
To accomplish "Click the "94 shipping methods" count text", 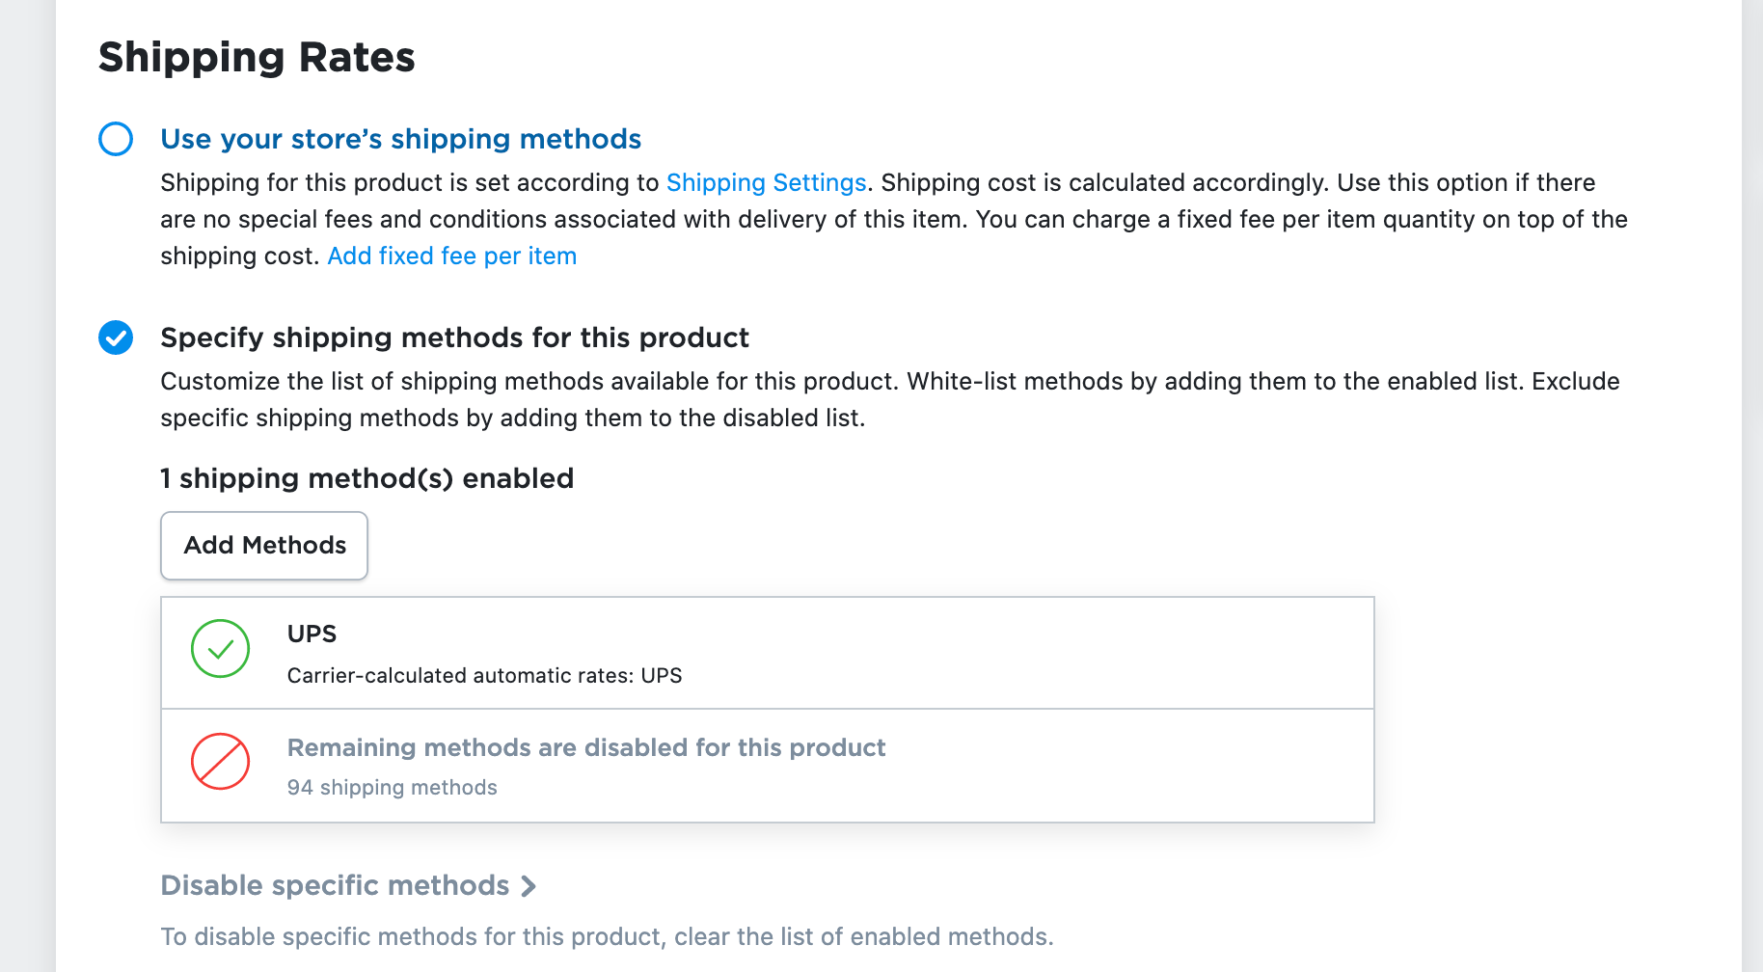I will coord(392,788).
